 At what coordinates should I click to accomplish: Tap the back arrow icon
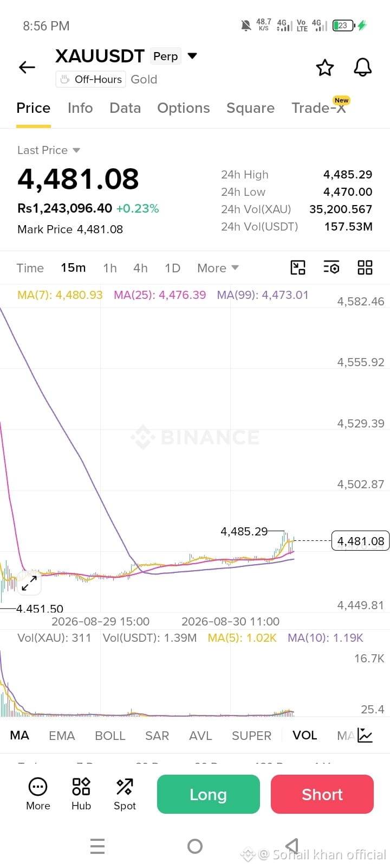[27, 67]
